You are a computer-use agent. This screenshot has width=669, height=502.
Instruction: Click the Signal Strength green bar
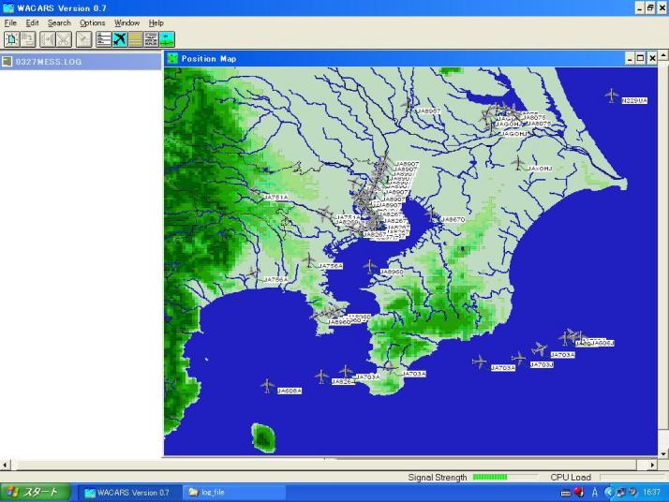(x=490, y=478)
